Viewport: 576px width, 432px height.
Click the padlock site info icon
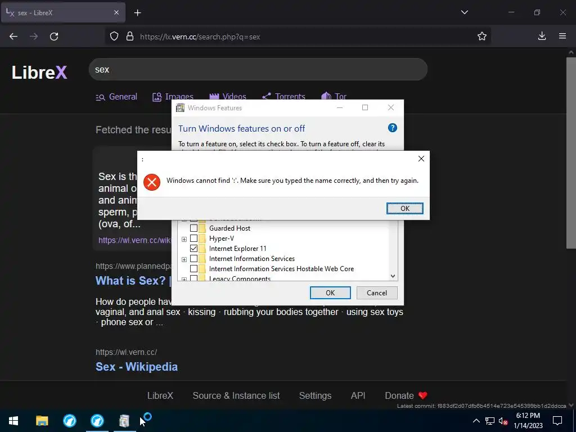[x=130, y=37]
